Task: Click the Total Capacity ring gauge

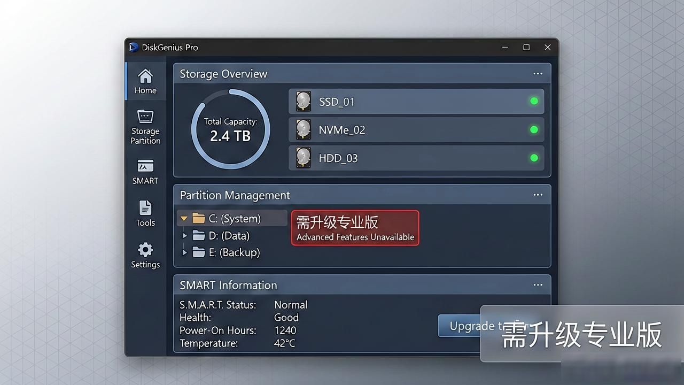Action: (x=230, y=129)
